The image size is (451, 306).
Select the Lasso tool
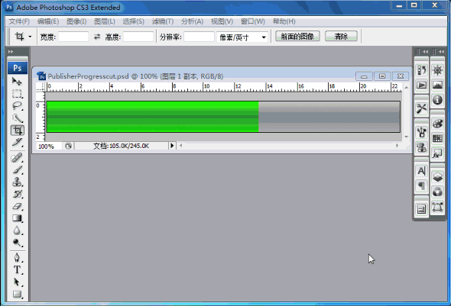[18, 106]
